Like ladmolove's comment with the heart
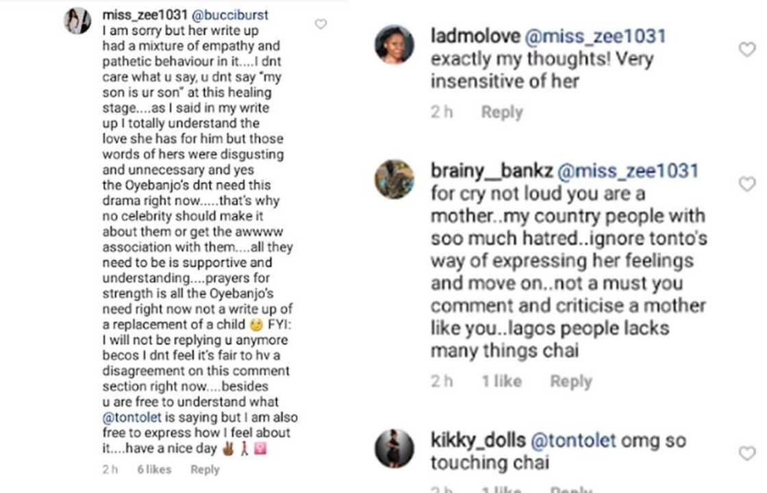The width and height of the screenshot is (767, 493). 746,49
